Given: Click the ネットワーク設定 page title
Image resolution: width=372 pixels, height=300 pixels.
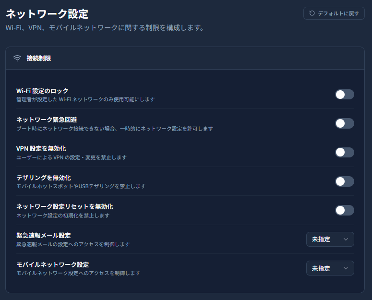Looking at the screenshot, I should pos(47,14).
